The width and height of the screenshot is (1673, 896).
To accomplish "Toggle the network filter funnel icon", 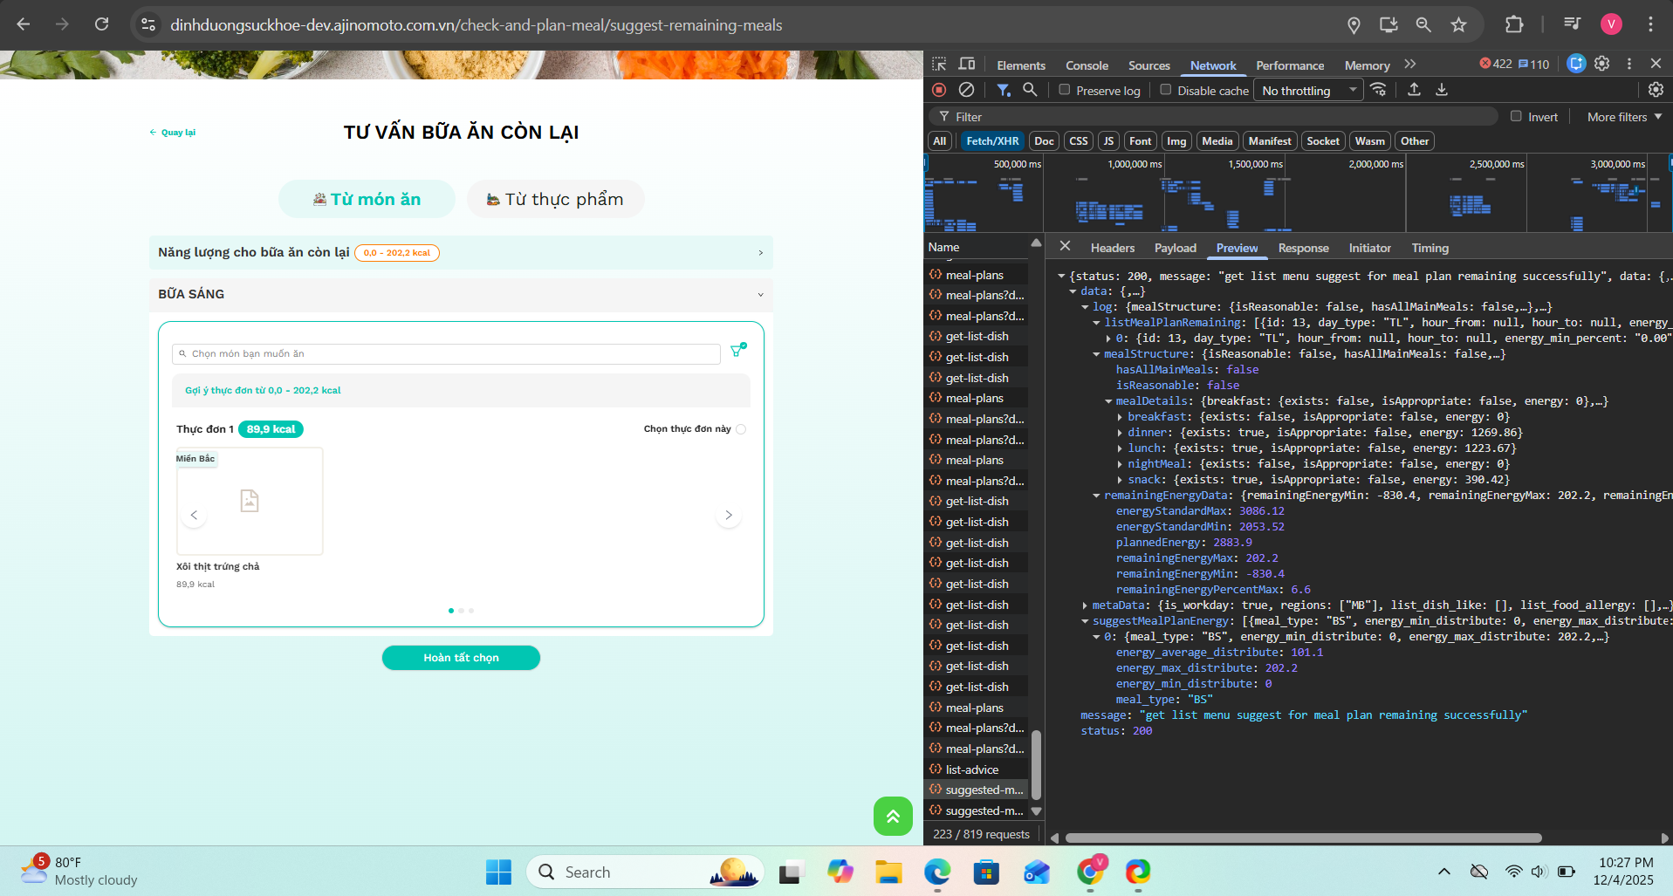I will [1004, 90].
